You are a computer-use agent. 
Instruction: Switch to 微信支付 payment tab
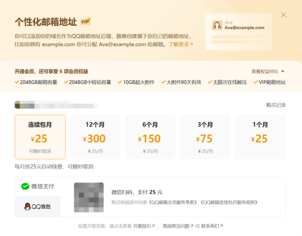click(x=38, y=187)
